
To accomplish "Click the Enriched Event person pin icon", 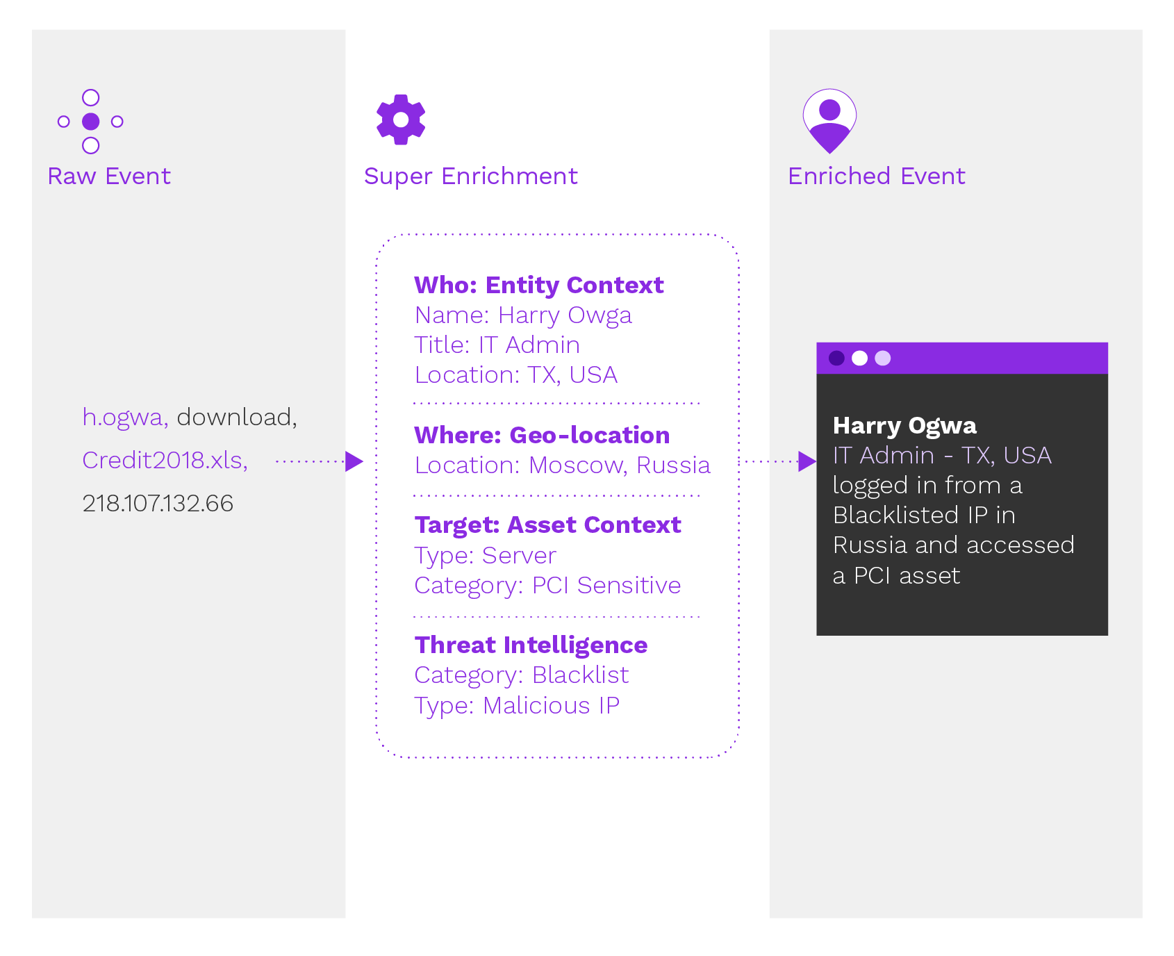I will click(x=829, y=120).
